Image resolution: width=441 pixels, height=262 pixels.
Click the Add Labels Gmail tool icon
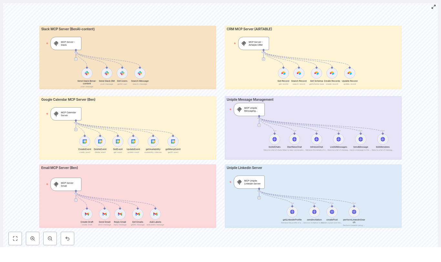(x=155, y=214)
